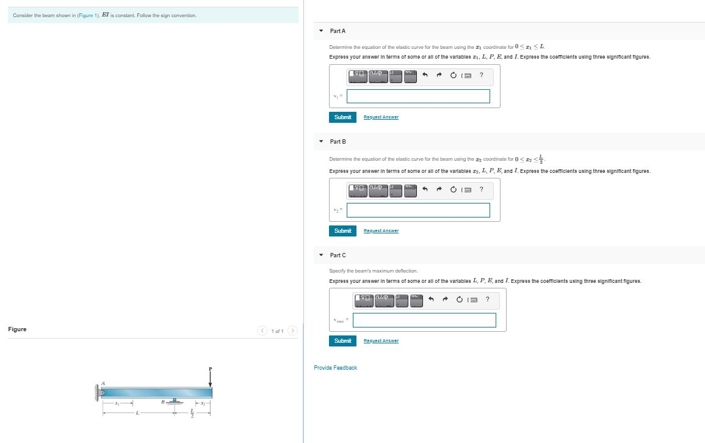Click the 'Part C' heading text
The image size is (705, 443).
[x=338, y=255]
